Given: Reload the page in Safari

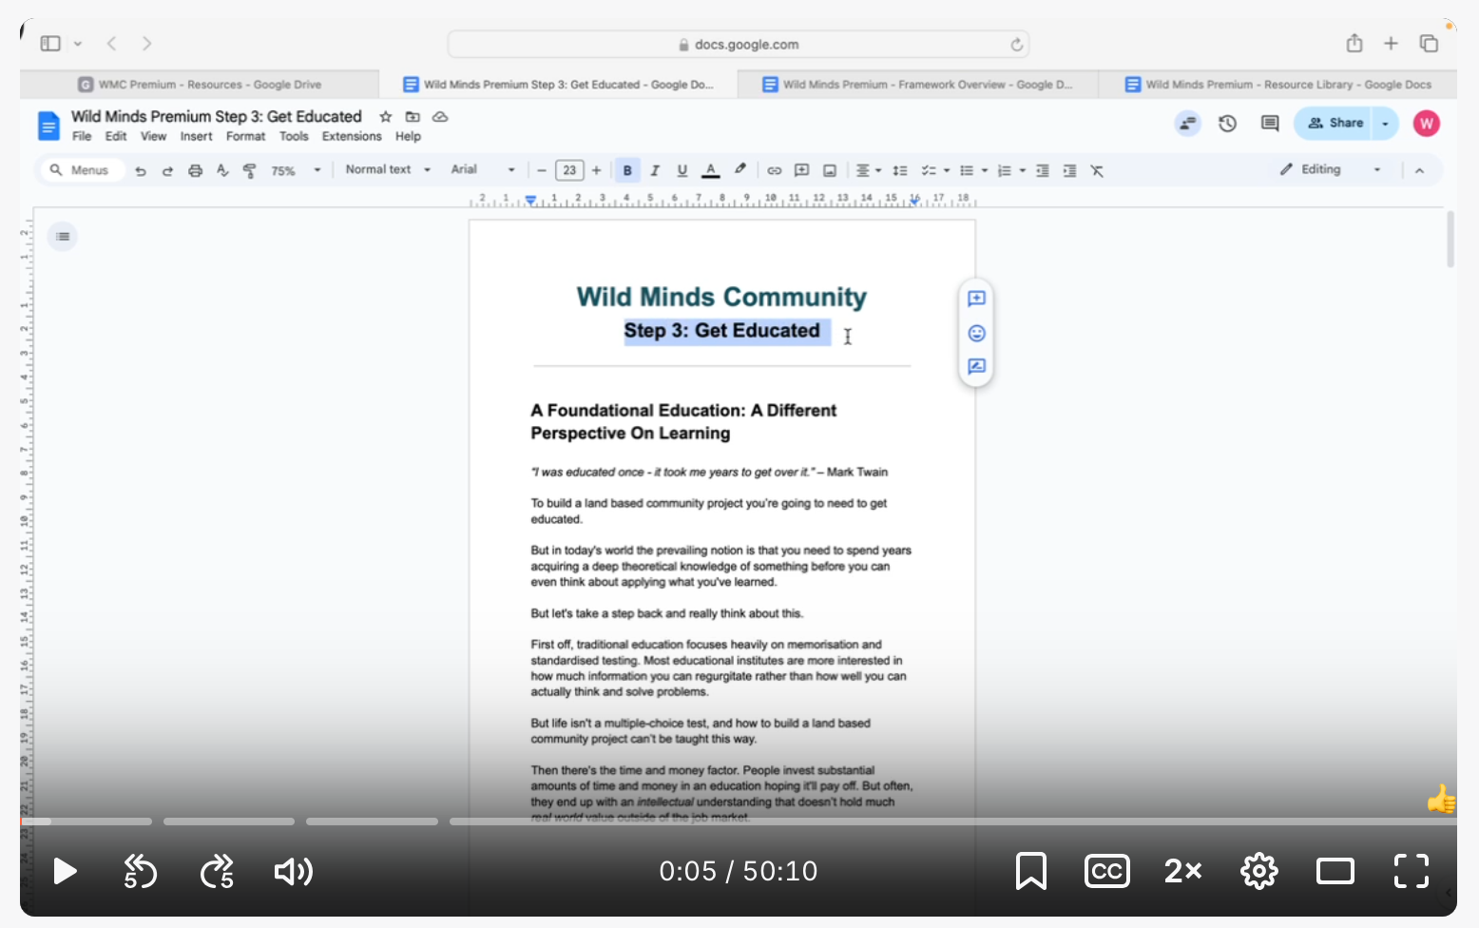Looking at the screenshot, I should coord(1016,45).
